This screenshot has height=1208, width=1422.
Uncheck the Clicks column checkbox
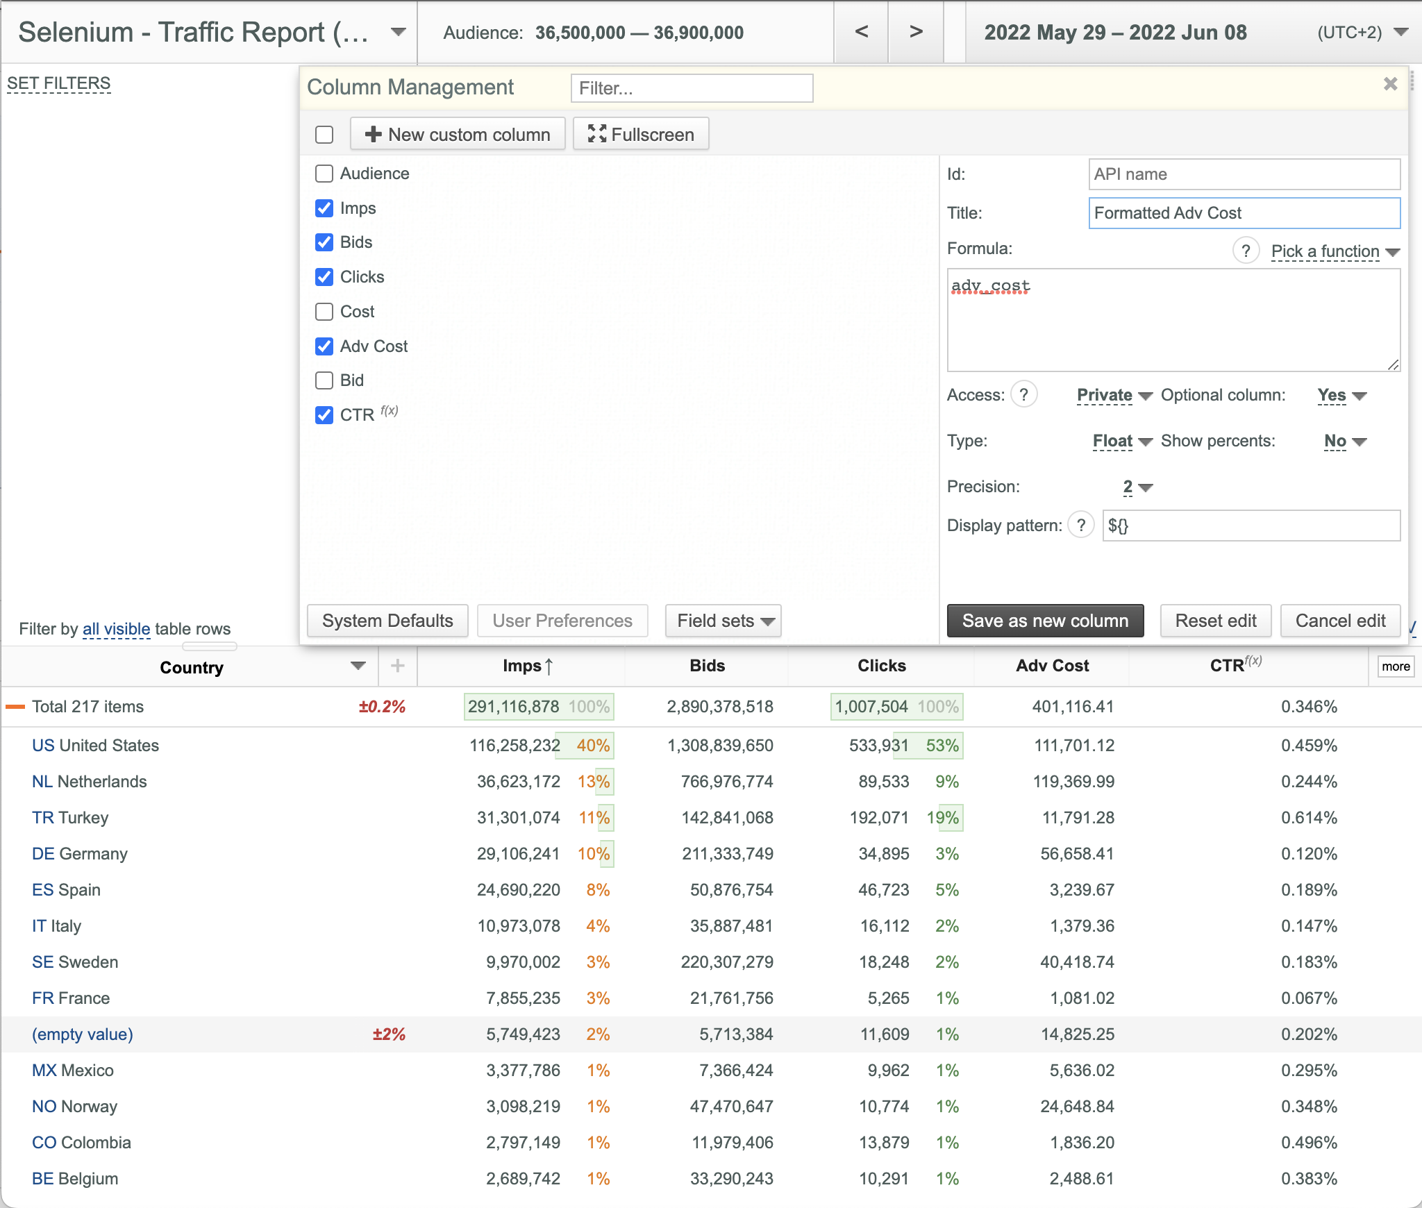[x=324, y=277]
